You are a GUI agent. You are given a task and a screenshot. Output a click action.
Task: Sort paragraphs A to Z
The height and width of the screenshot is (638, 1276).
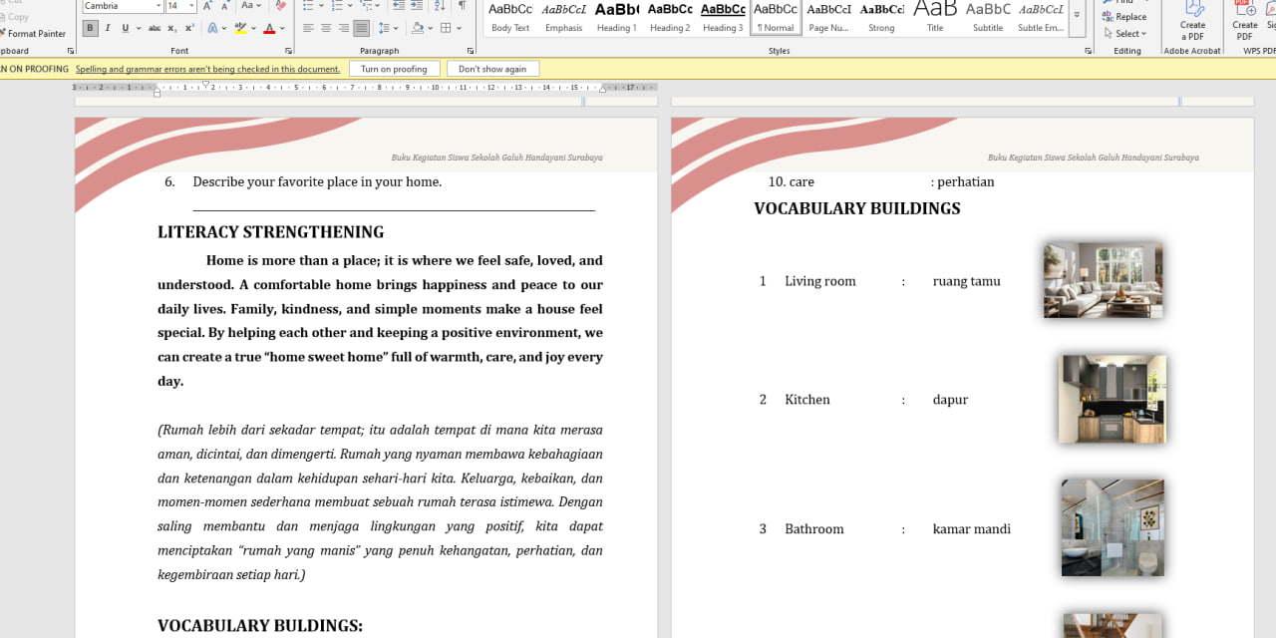click(x=438, y=6)
